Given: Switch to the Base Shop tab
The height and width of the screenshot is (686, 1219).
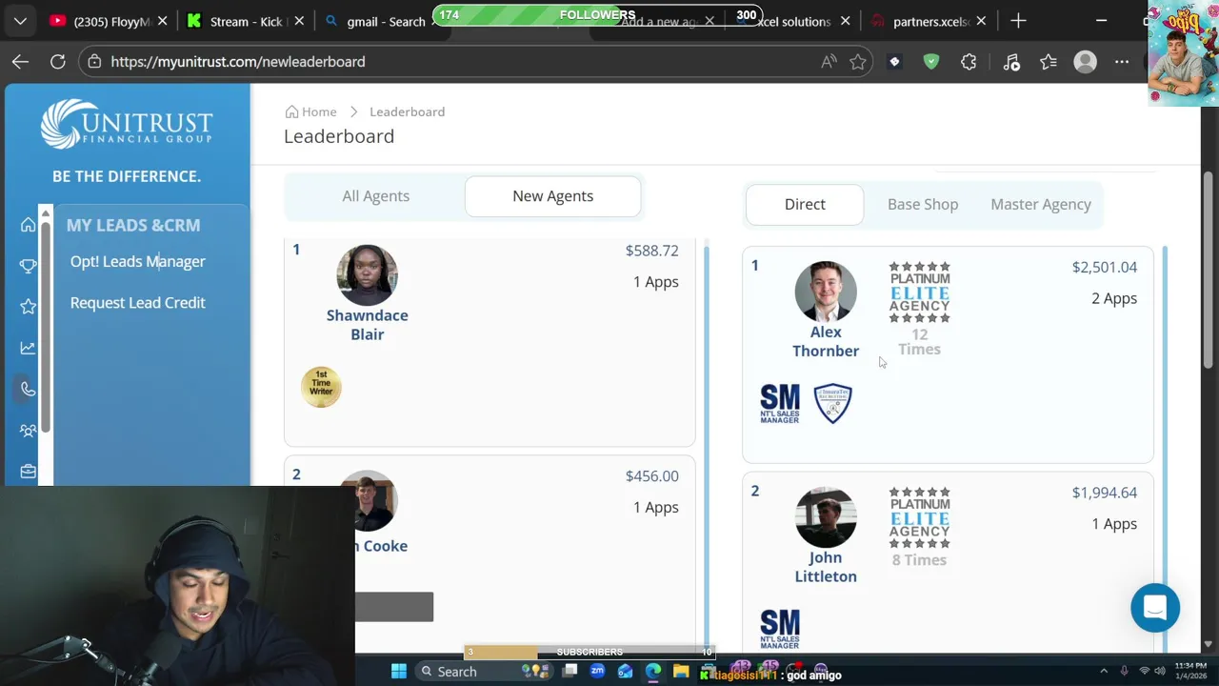Looking at the screenshot, I should (x=923, y=205).
